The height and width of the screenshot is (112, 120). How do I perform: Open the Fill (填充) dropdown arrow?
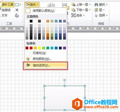38,4
